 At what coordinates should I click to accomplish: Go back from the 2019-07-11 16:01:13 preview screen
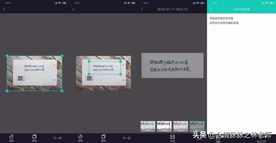point(142,9)
